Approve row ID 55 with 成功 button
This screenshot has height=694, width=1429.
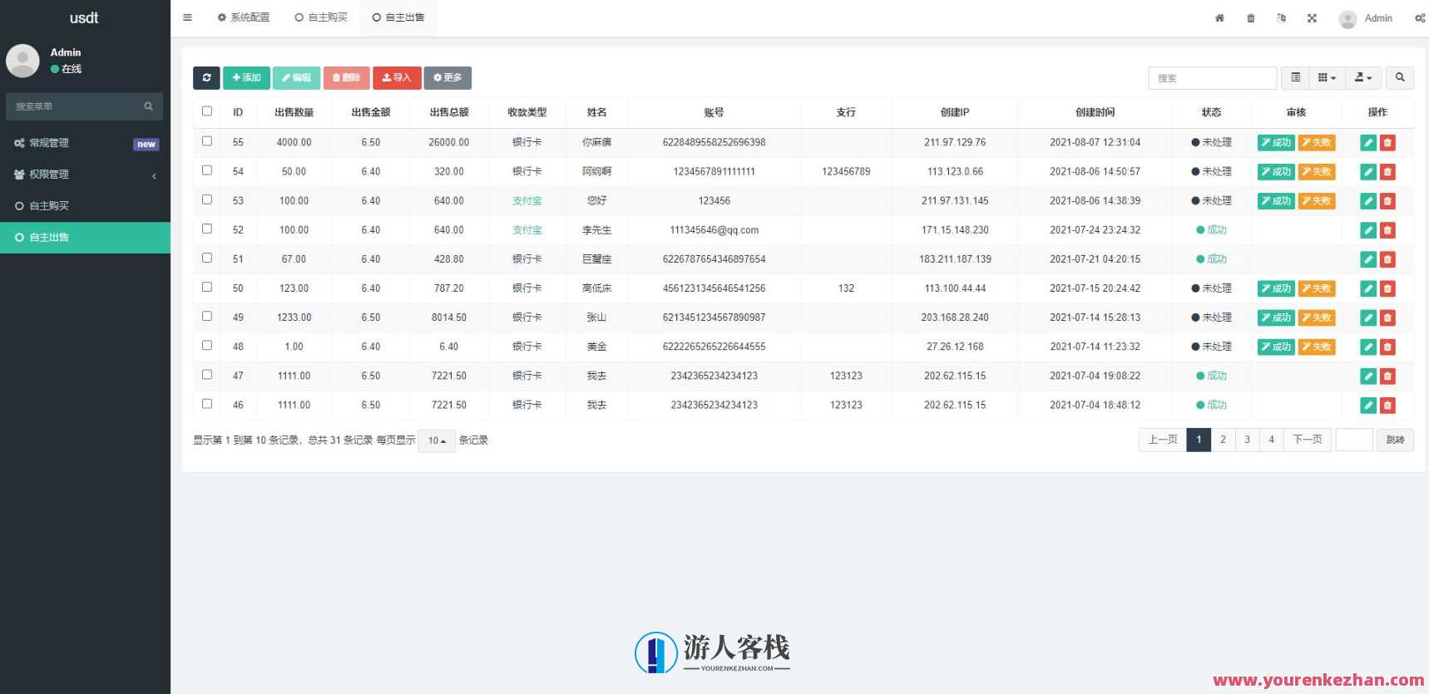pos(1276,143)
